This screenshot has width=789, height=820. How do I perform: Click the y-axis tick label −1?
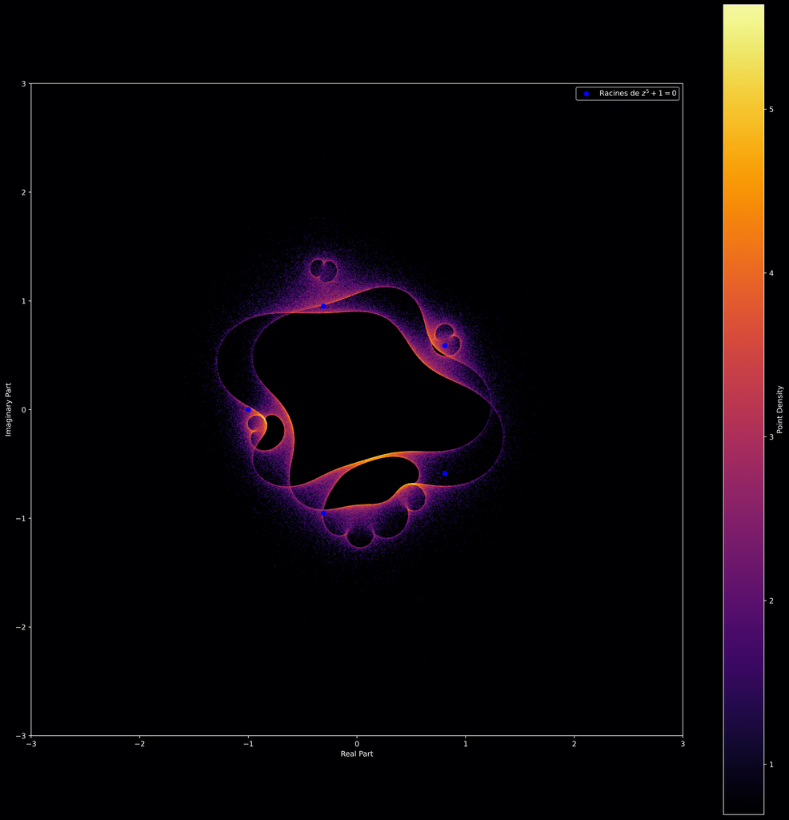[x=19, y=518]
